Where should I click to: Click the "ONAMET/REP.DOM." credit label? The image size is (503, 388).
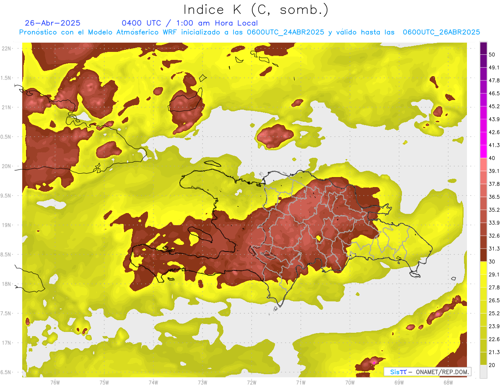[x=442, y=372]
